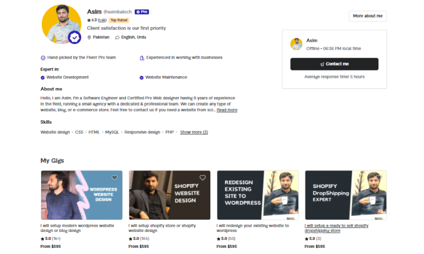Expand the About me text with Read more
This screenshot has height=254, width=424.
point(227,110)
